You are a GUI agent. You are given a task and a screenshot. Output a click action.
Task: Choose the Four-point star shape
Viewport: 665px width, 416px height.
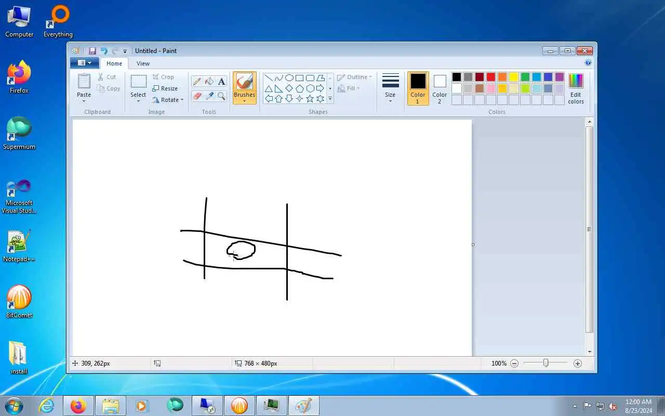tap(300, 98)
